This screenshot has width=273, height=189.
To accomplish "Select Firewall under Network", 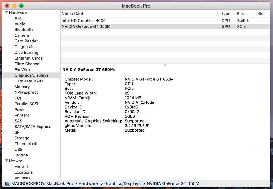I will [x=21, y=167].
